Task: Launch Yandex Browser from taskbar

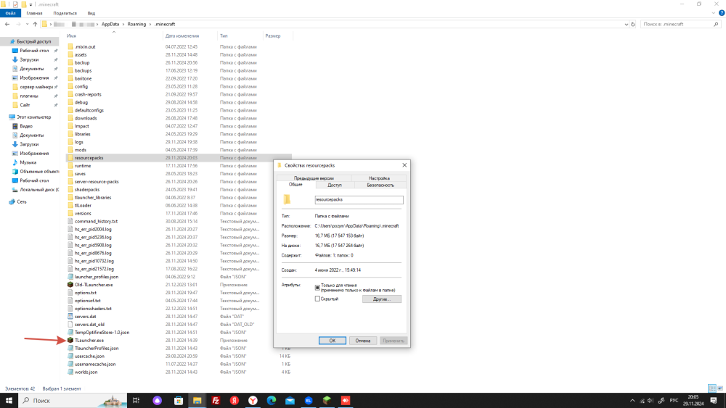Action: 253,400
